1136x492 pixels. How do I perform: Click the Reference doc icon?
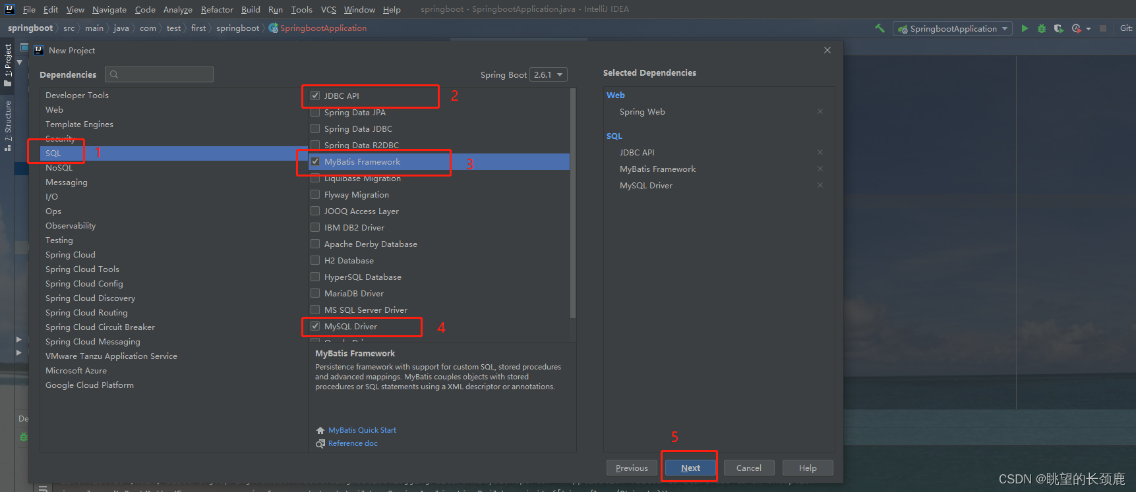(x=320, y=443)
